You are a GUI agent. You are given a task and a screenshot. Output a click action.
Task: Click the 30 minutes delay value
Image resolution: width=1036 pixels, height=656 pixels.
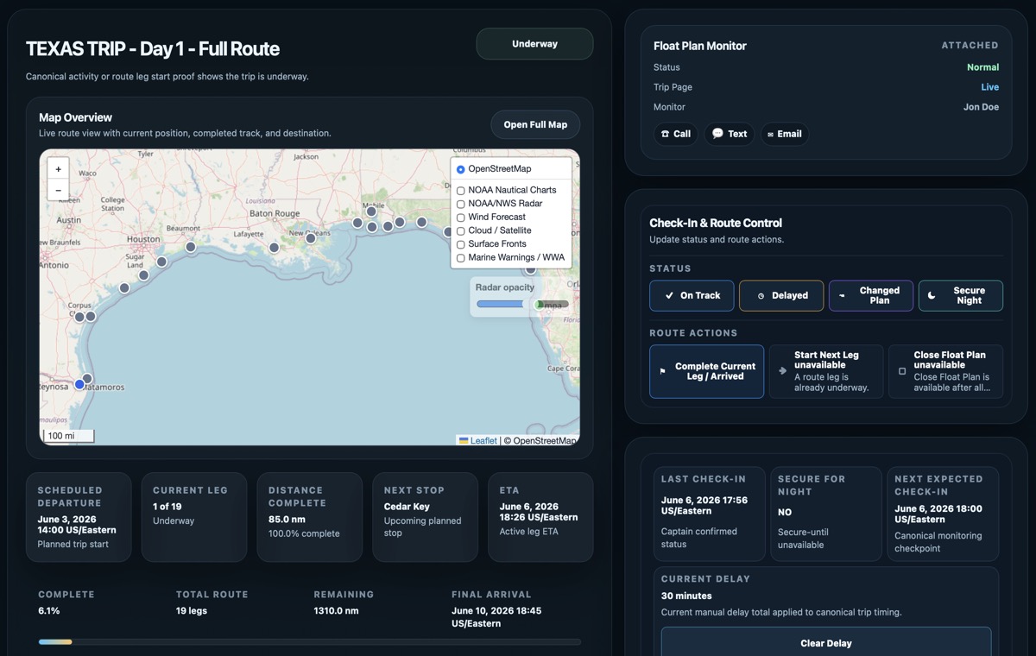point(686,596)
